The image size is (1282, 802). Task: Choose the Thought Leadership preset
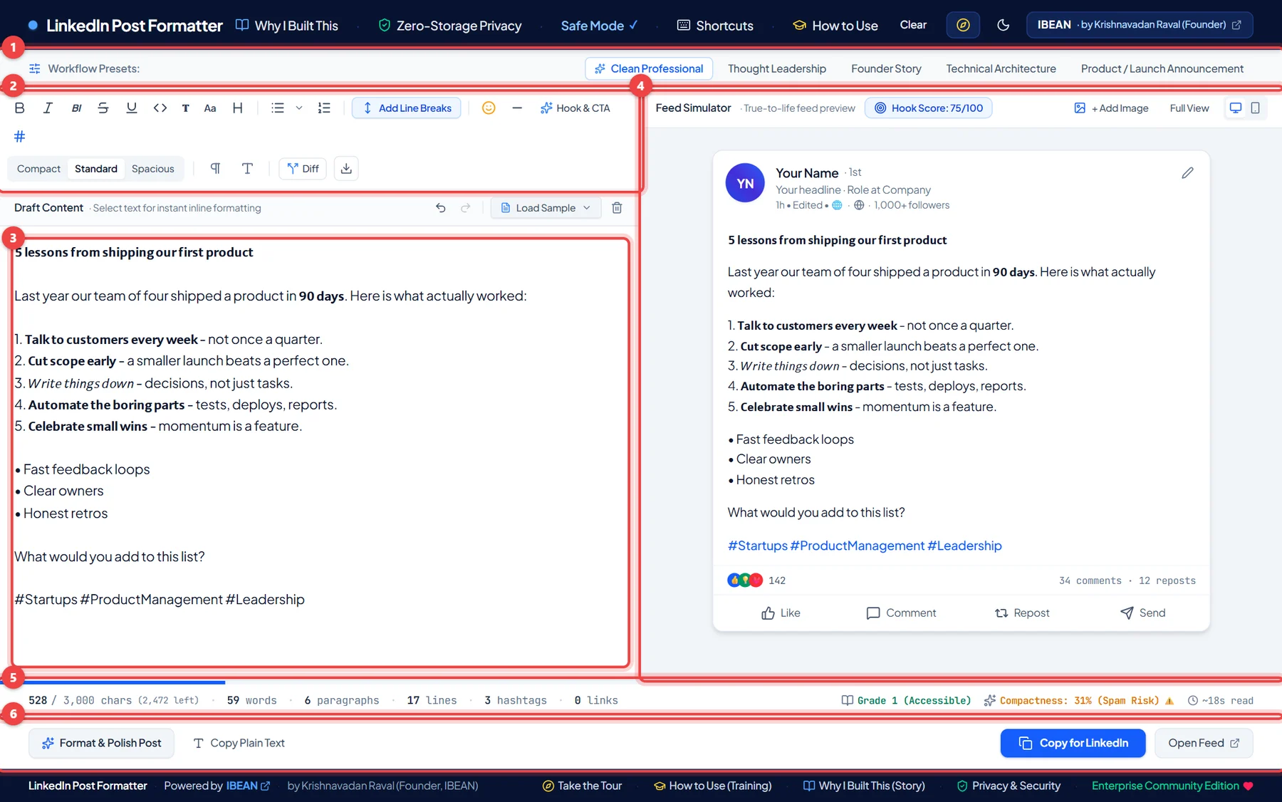(777, 68)
